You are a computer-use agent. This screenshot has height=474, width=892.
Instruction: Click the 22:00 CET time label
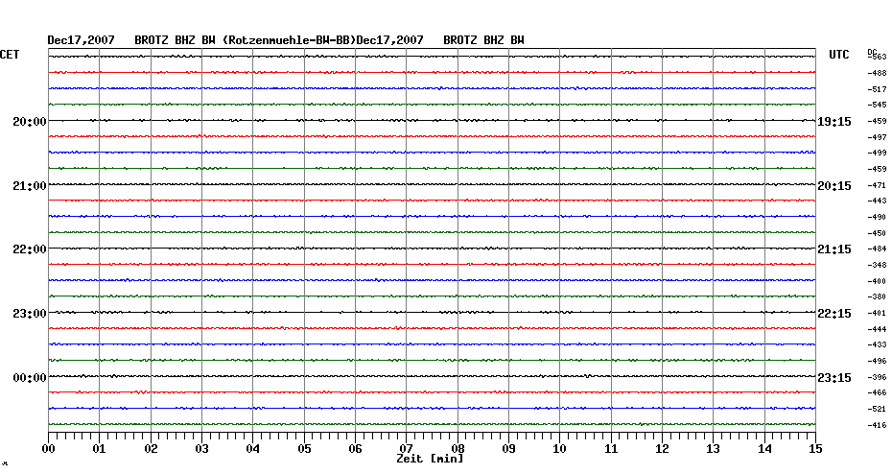point(30,249)
